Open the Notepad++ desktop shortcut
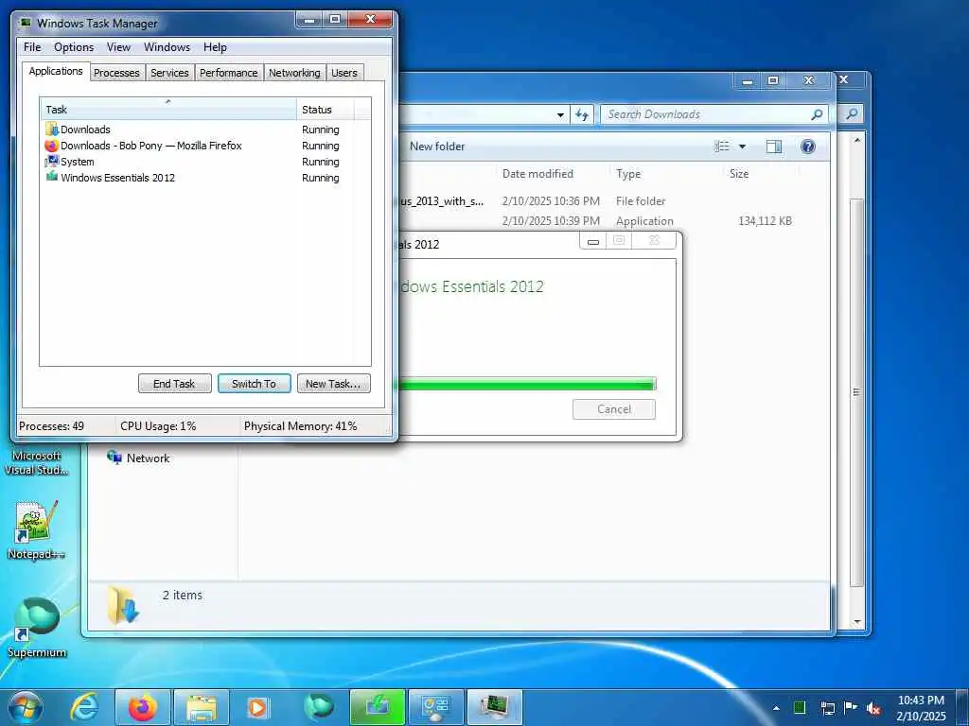Viewport: 969px width, 726px height. (37, 529)
